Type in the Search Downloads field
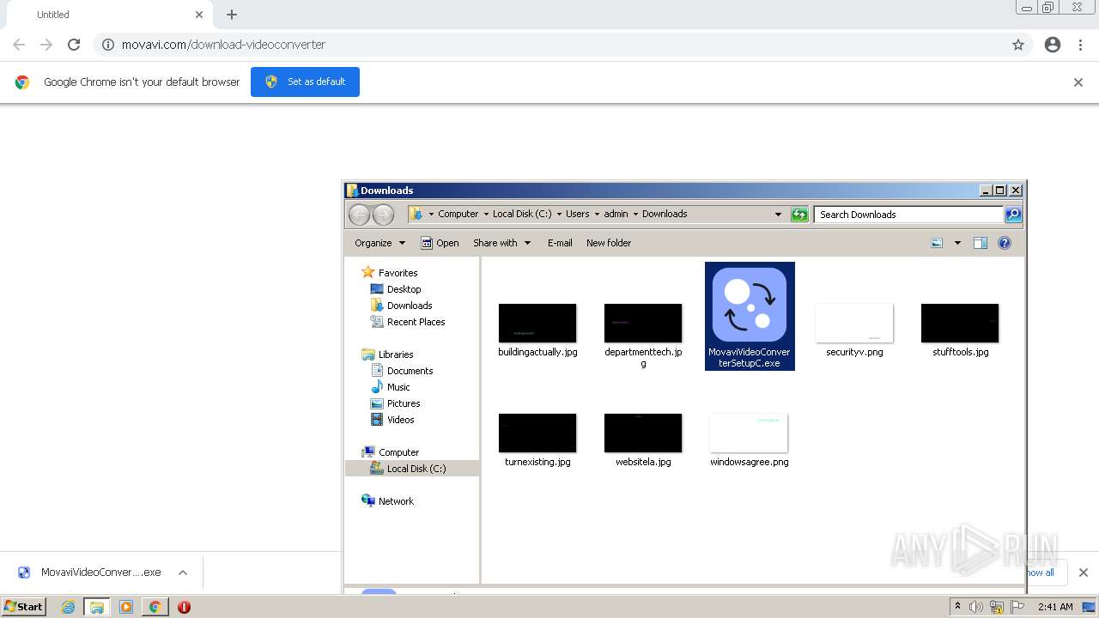The height and width of the screenshot is (618, 1099). tap(909, 215)
